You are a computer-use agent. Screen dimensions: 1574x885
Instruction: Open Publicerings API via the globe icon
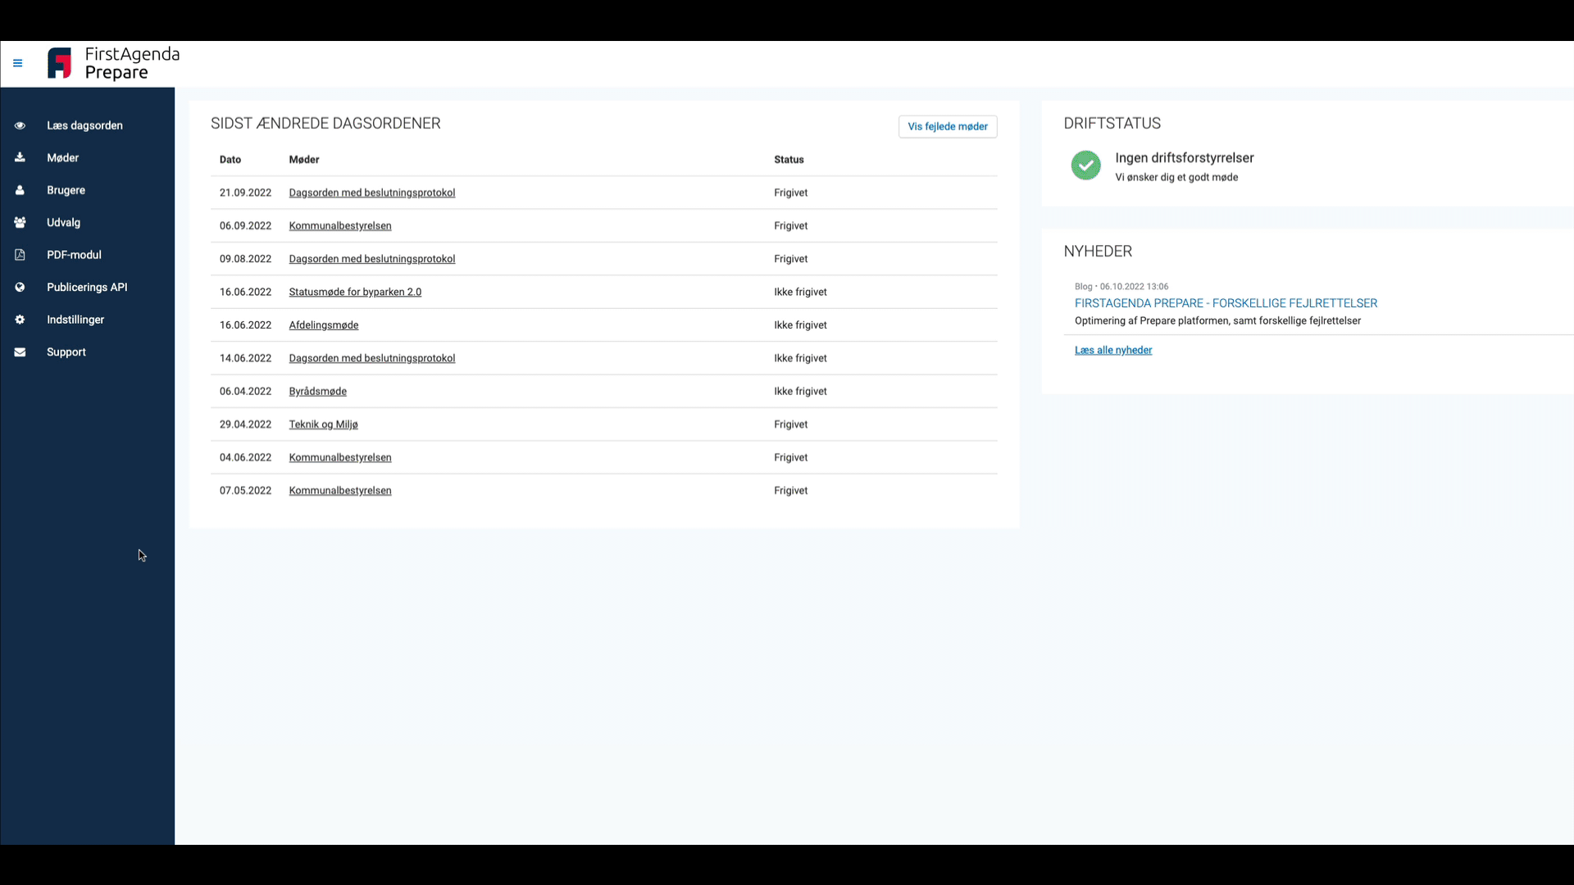coord(19,287)
